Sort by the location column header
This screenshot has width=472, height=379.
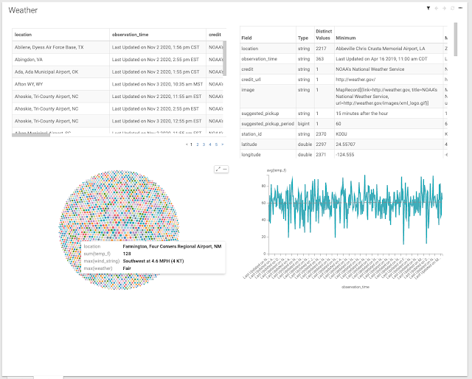click(60, 35)
